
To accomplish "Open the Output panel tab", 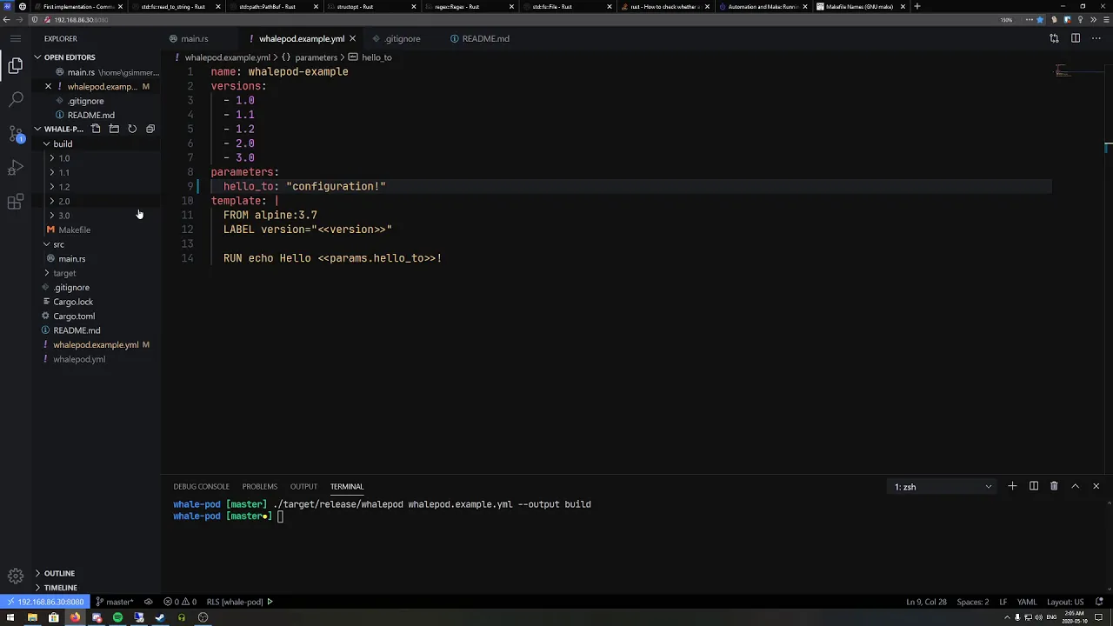I will [303, 486].
